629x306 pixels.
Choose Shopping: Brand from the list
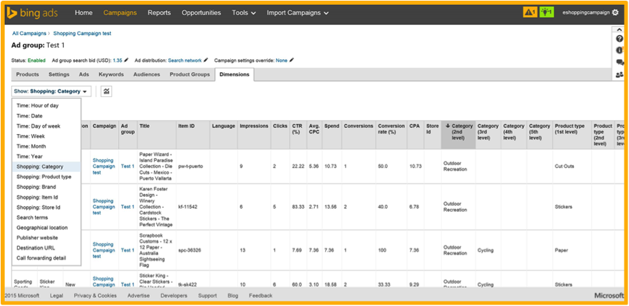tap(36, 187)
